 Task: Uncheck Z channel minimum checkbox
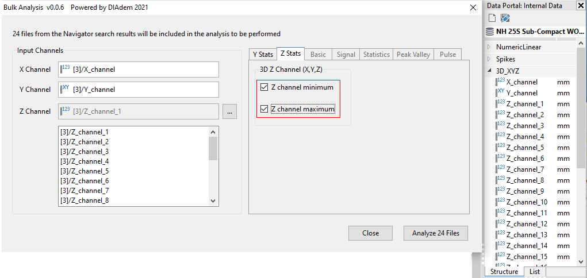264,87
